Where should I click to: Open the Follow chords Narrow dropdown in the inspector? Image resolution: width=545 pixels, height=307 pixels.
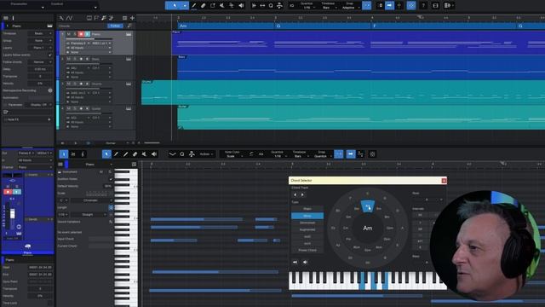40,62
